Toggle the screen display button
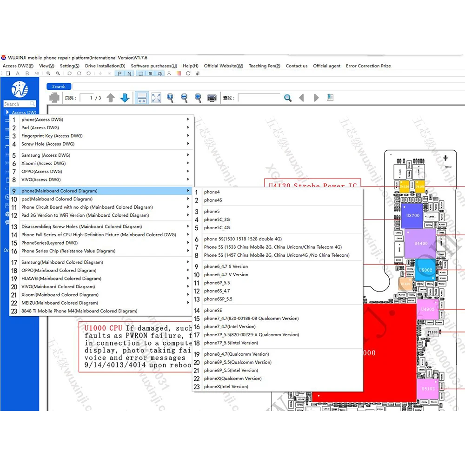The height and width of the screenshot is (465, 465). (141, 73)
